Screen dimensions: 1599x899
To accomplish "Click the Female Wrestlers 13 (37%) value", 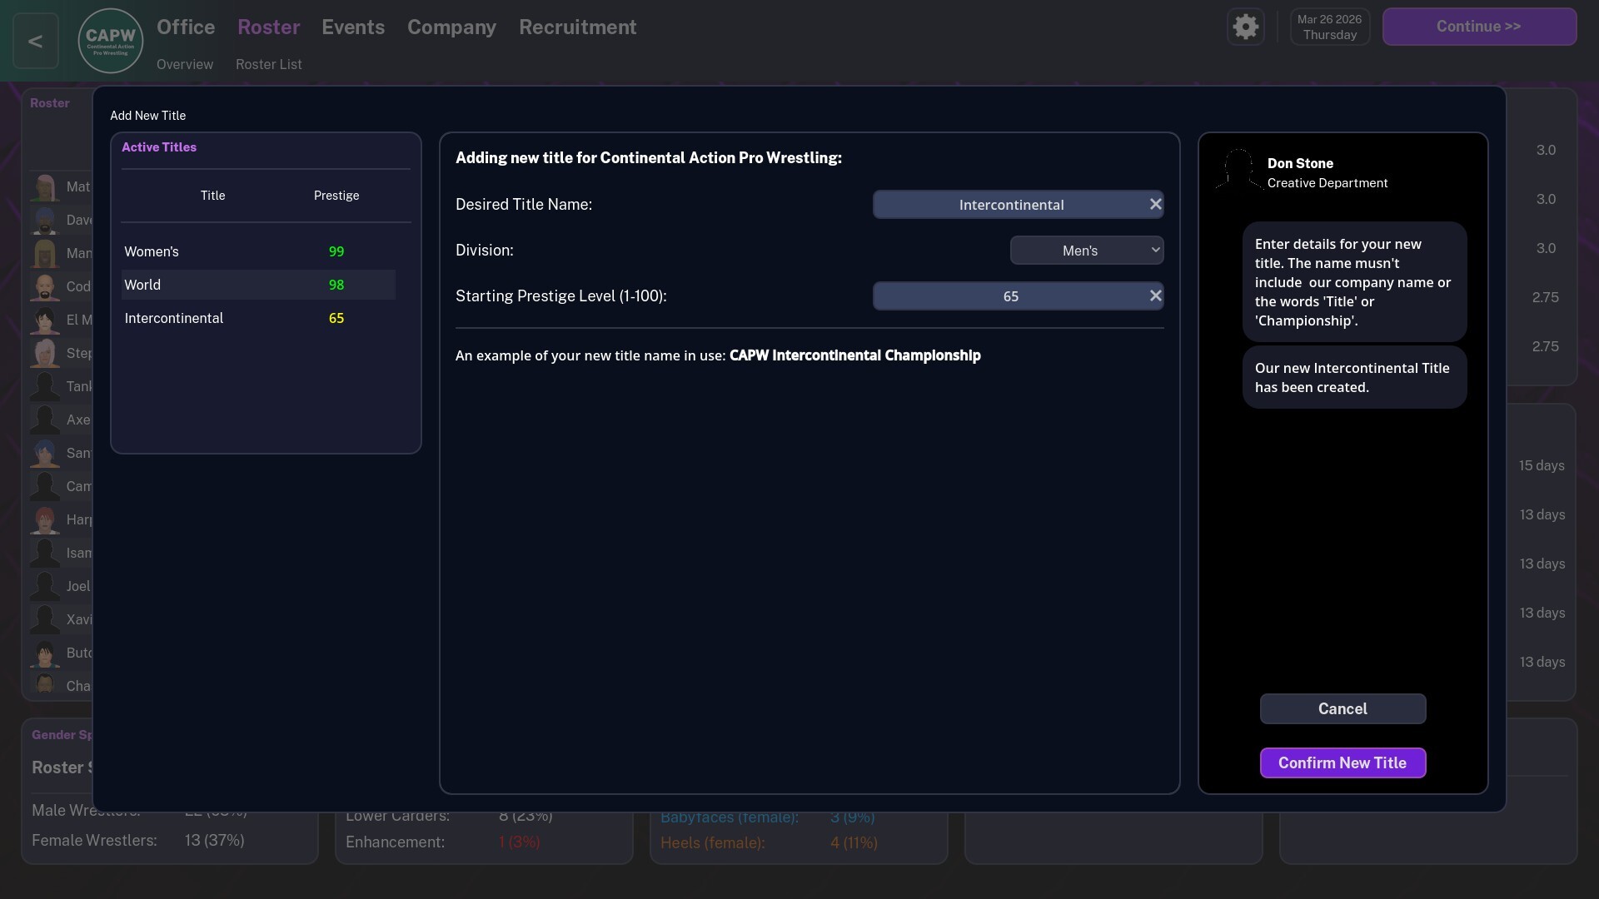I will tap(215, 840).
